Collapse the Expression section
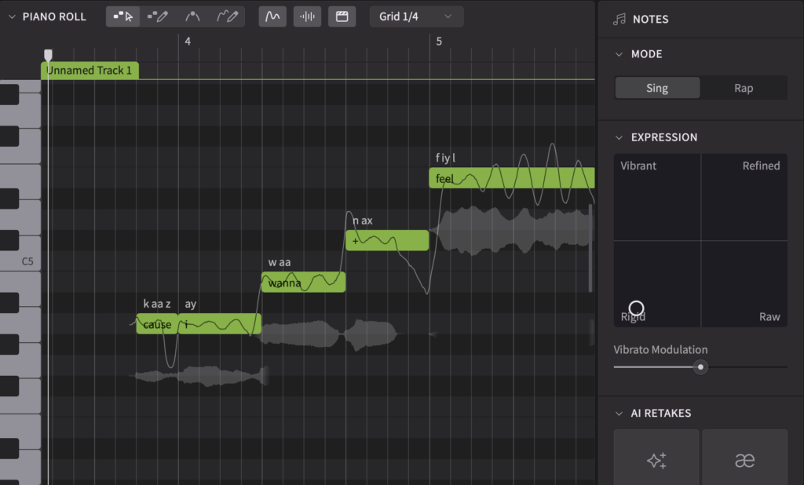The image size is (804, 485). coord(619,137)
